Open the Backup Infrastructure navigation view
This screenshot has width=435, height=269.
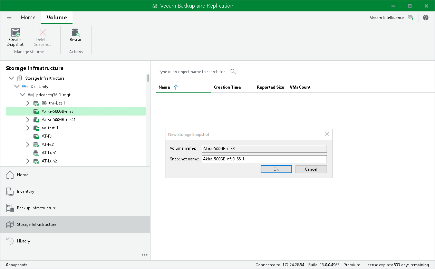click(x=75, y=208)
